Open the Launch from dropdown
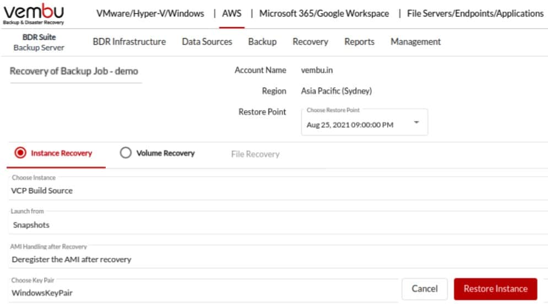This screenshot has width=548, height=304. (278, 222)
